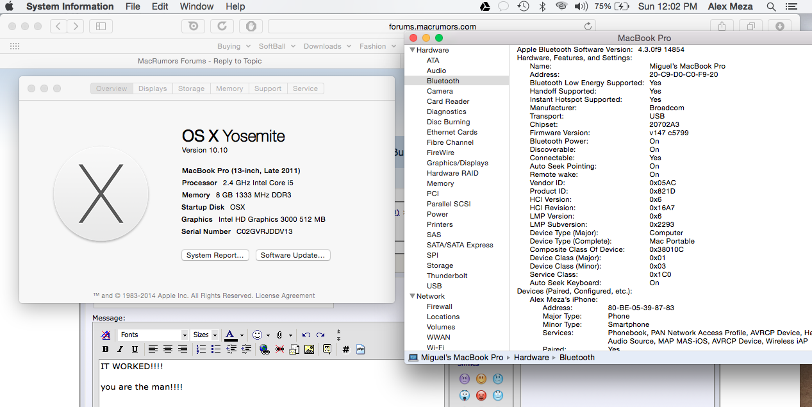Align message text left
The height and width of the screenshot is (407, 812).
(153, 349)
